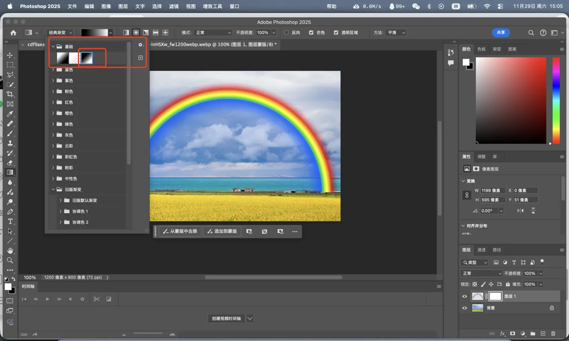Switch to the 通道 tab
Viewport: 569px width, 341px height.
tap(481, 250)
